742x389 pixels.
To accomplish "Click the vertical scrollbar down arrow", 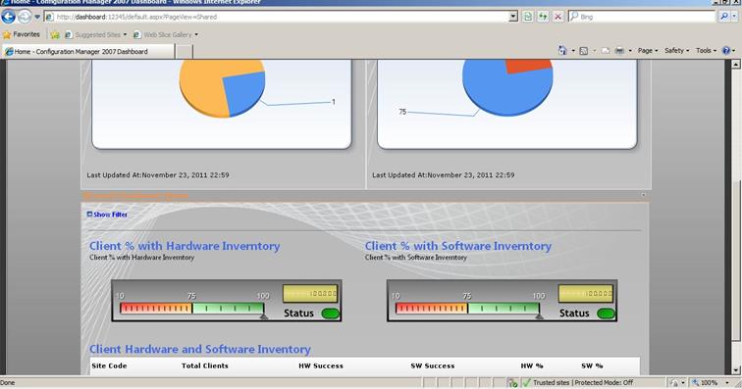I will pyautogui.click(x=736, y=370).
